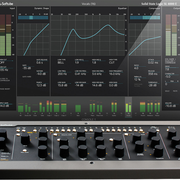Select the Claps 1 channel meter

click(49, 108)
